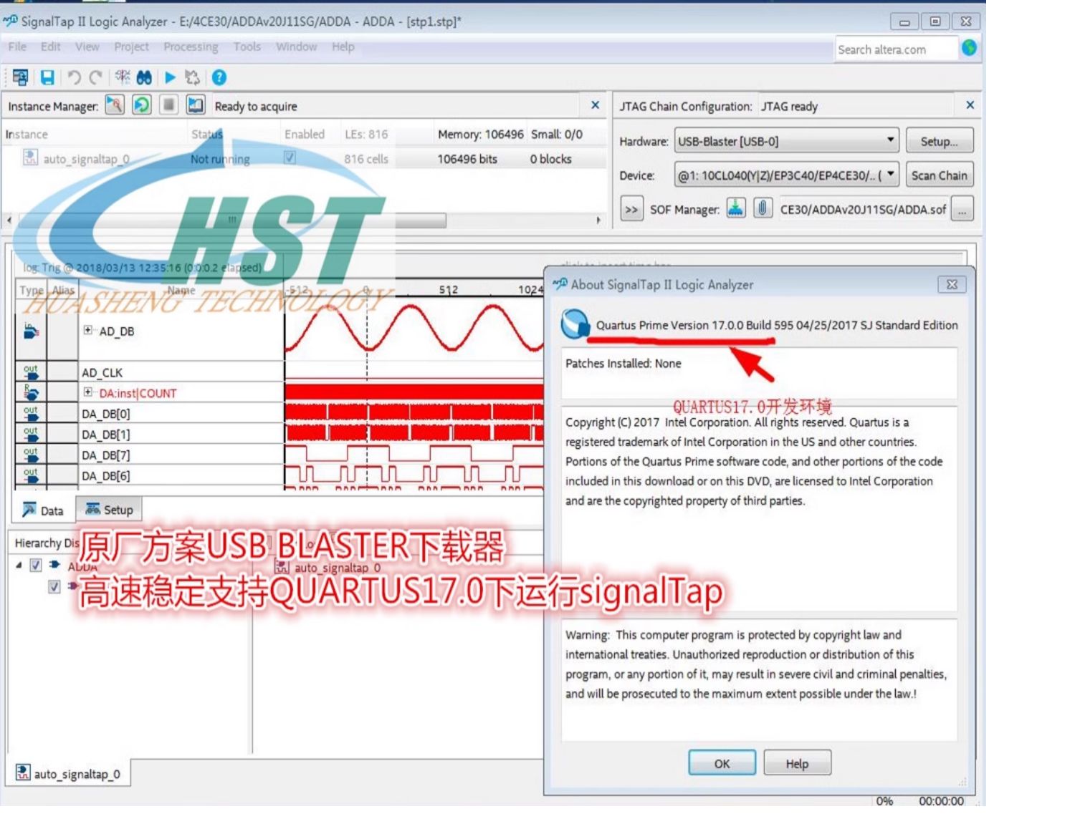
Task: Close the About SignalTap II Logic Analyzer dialog
Action: pos(952,284)
